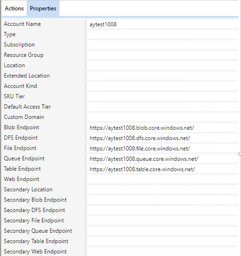Screen dimensions: 241x256
Task: Select the Table Endpoint URL value
Action: tap(143, 169)
